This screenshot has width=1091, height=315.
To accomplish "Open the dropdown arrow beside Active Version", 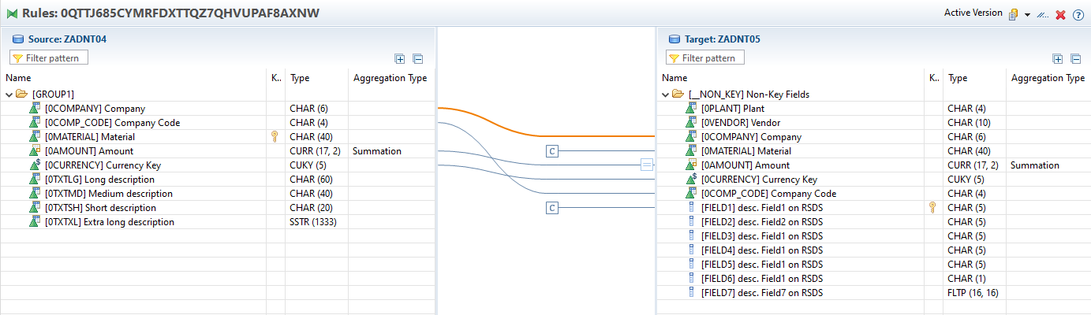I will pyautogui.click(x=1028, y=15).
